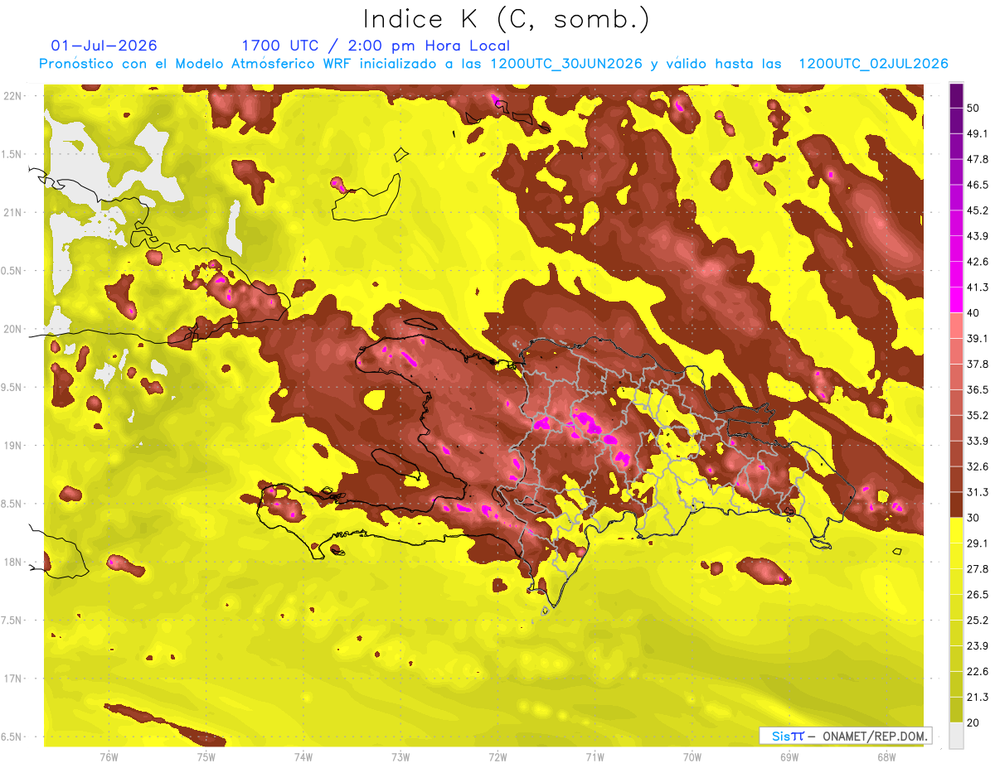The height and width of the screenshot is (768, 995).
Task: Click the "72W" longitude axis label
Action: tap(498, 757)
